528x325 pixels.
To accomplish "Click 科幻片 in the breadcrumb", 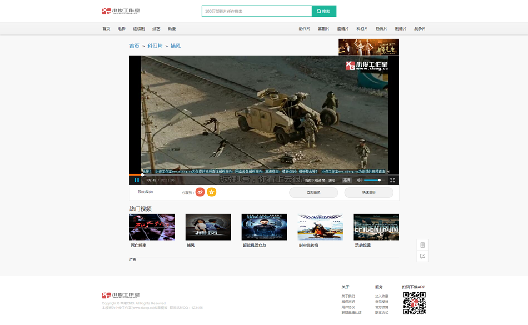I will [155, 46].
